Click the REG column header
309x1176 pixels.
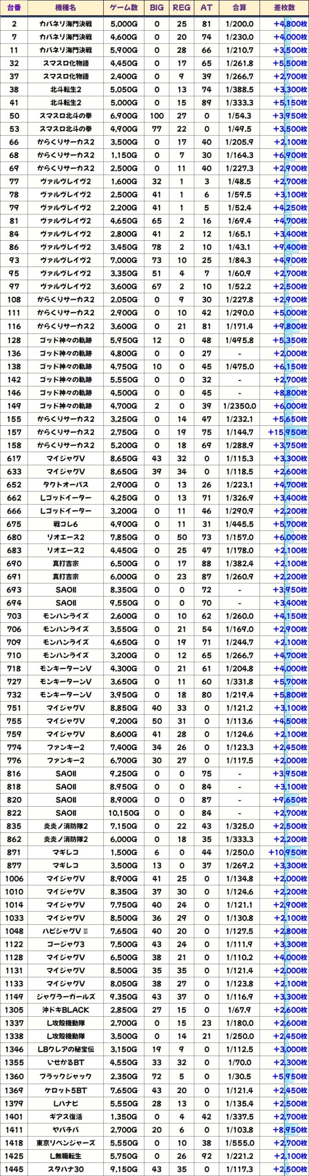point(182,8)
